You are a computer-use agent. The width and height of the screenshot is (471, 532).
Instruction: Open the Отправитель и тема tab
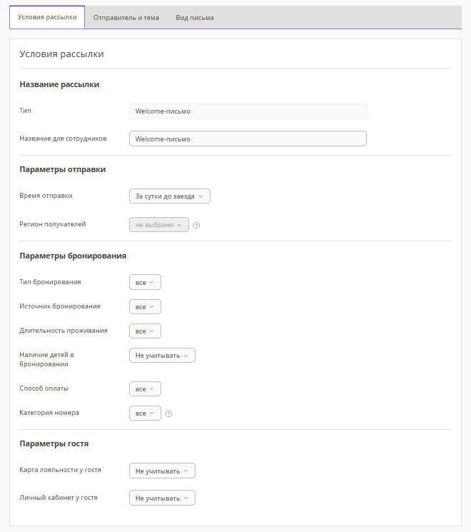(x=126, y=17)
